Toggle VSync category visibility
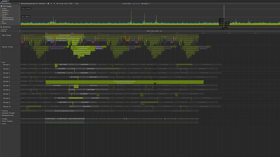The height and width of the screenshot is (157, 280). (x=1, y=16)
